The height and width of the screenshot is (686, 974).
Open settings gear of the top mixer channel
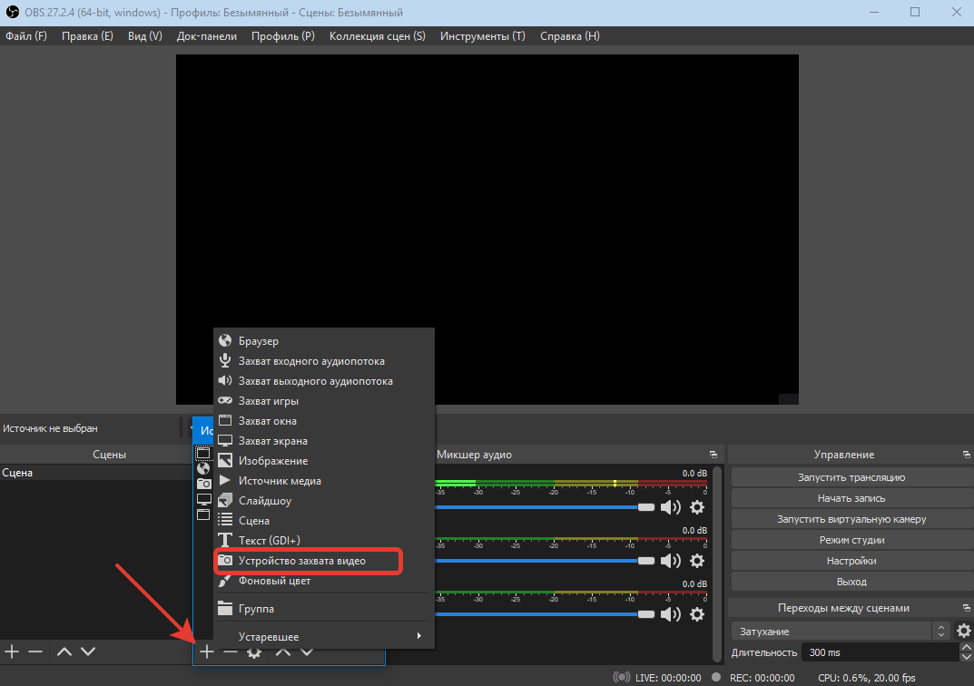click(697, 508)
